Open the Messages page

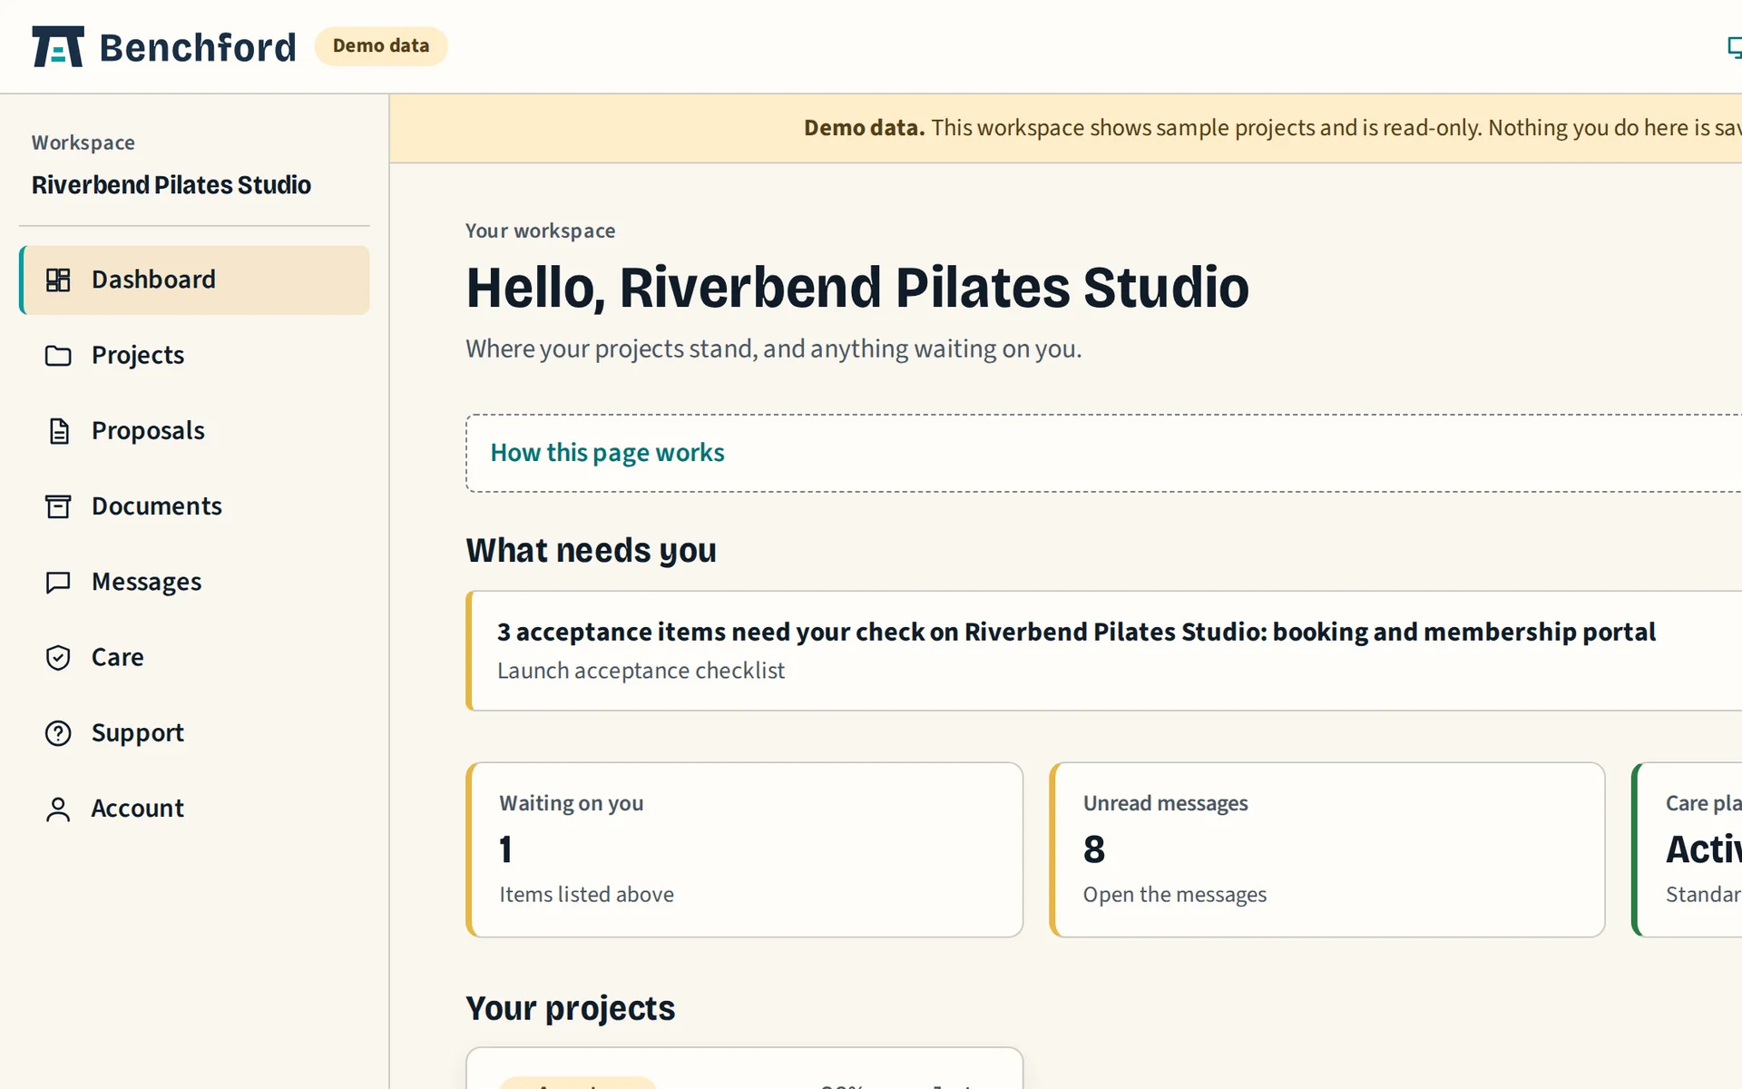coord(194,582)
